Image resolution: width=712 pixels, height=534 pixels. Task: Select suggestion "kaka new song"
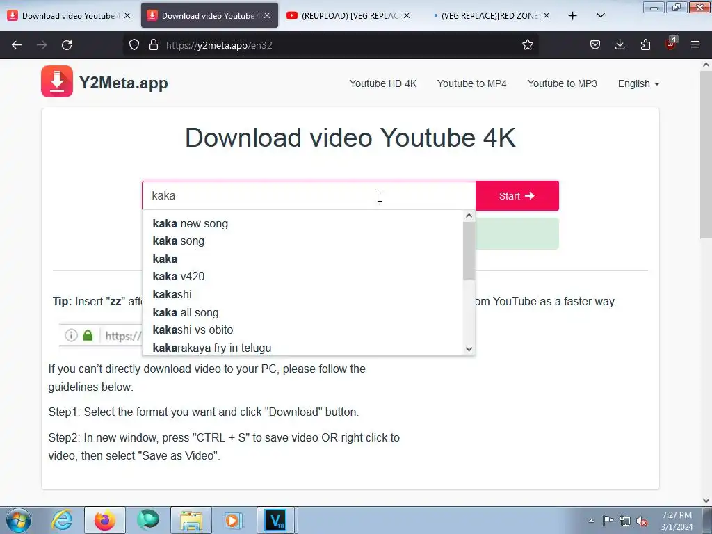[x=303, y=223]
